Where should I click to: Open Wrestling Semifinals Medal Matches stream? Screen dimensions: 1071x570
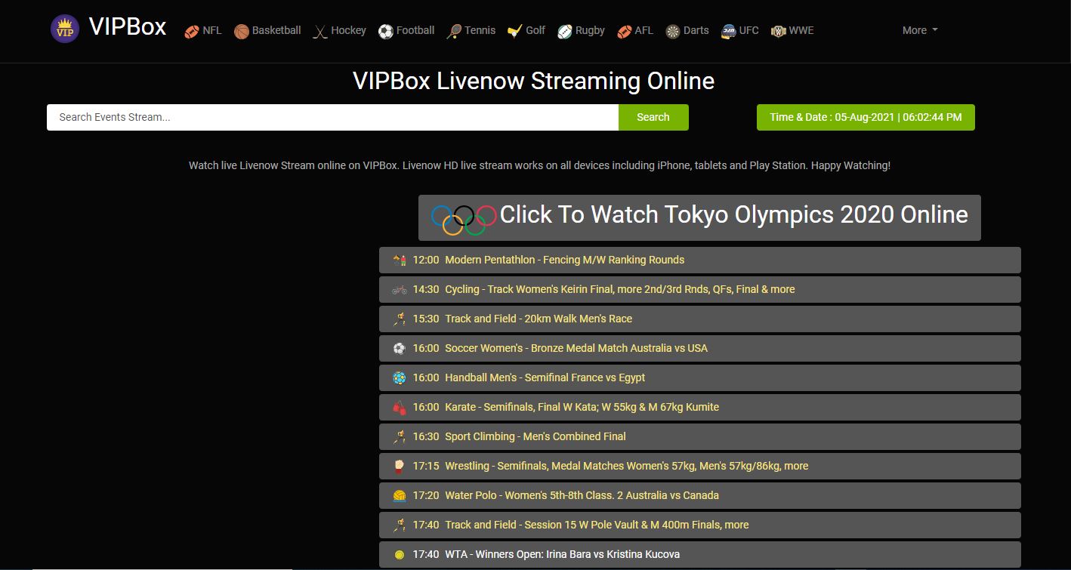(x=699, y=466)
